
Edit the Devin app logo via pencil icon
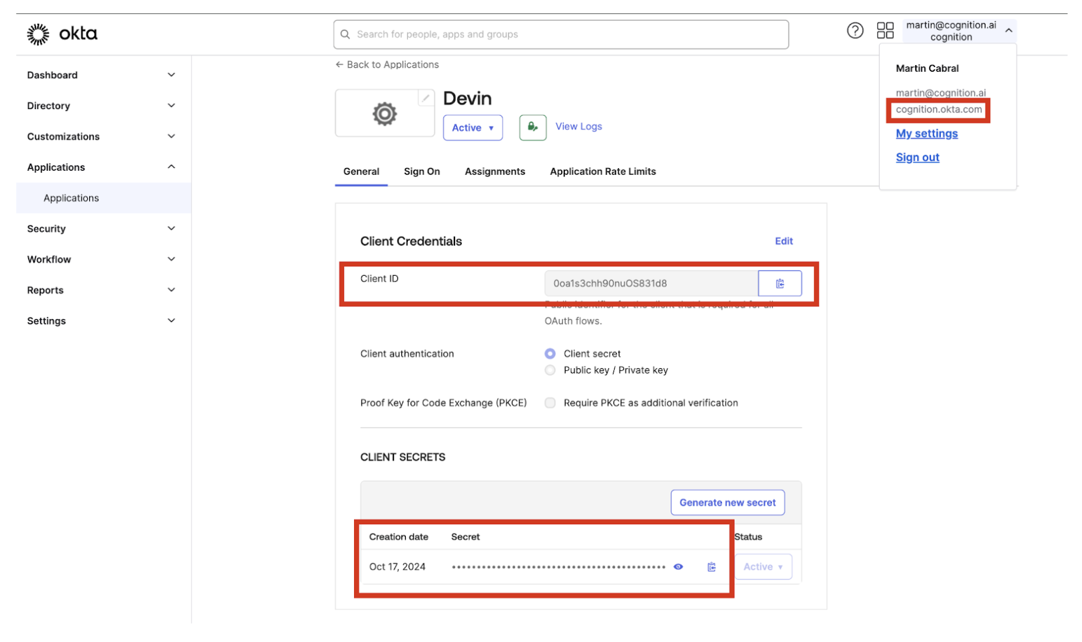point(426,98)
